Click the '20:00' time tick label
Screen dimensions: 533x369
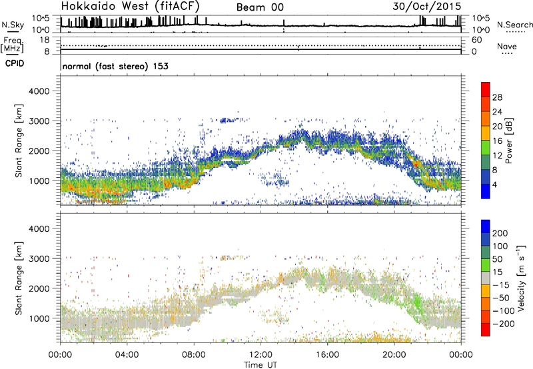pyautogui.click(x=394, y=355)
